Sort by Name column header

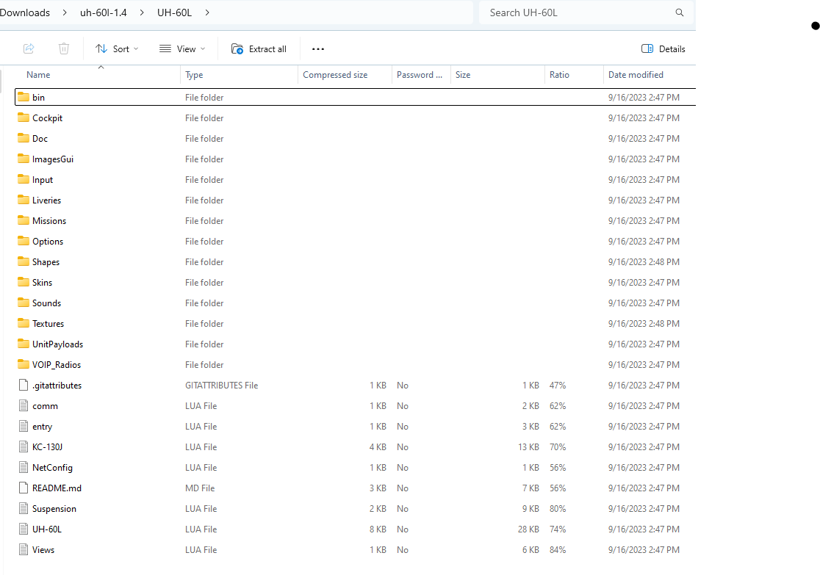tap(38, 75)
